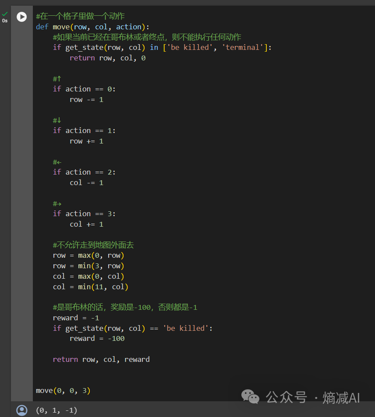The image size is (375, 417).
Task: Click the comment mentioning 奖励是-100
Action: pyautogui.click(x=125, y=308)
